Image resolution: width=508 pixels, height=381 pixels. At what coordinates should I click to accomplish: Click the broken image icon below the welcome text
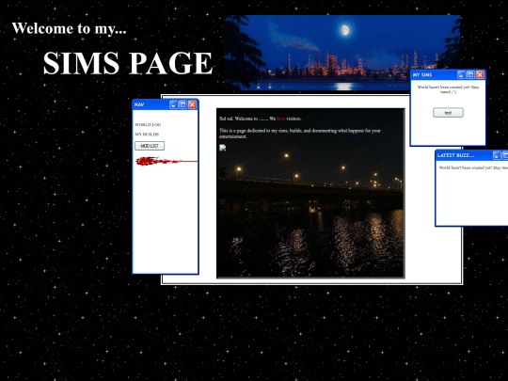coord(223,148)
